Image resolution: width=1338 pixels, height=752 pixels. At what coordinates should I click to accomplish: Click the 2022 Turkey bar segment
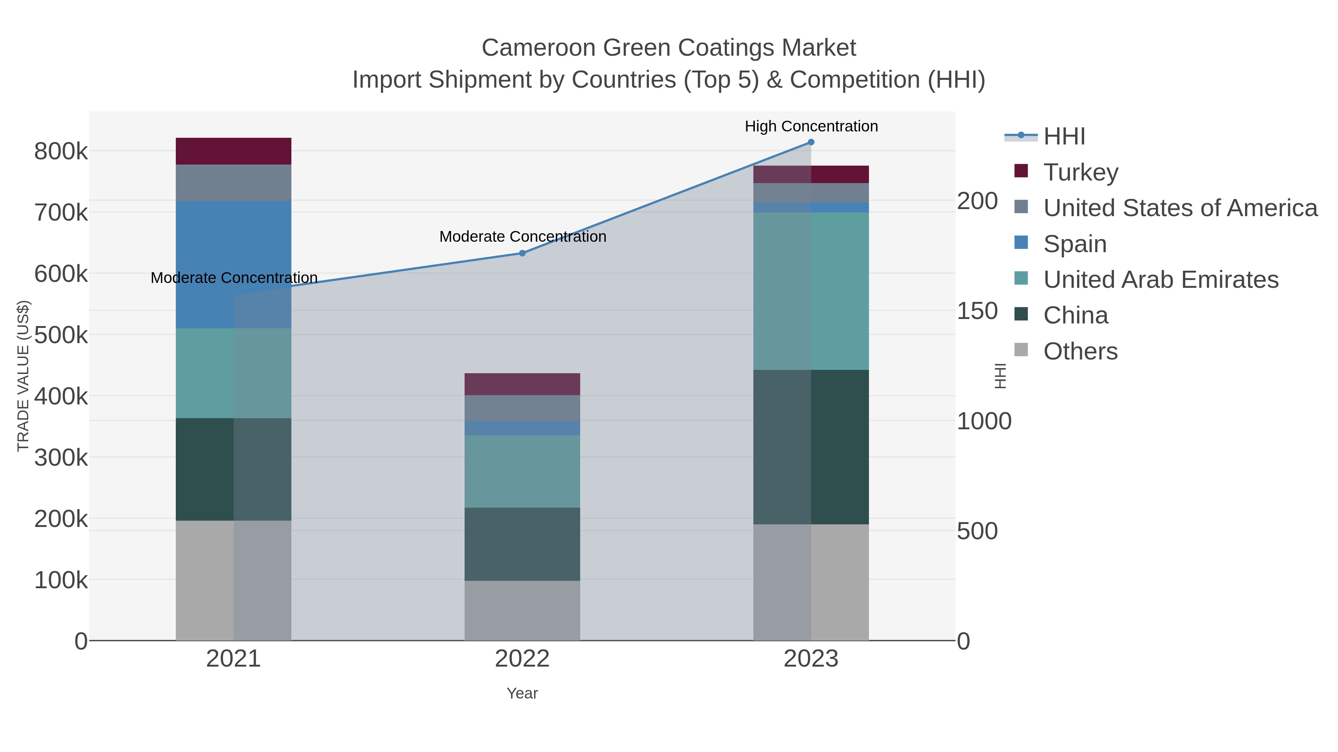[x=522, y=385]
